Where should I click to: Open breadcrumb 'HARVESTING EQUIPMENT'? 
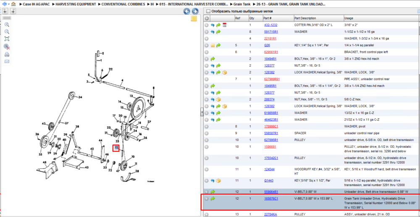76,4
